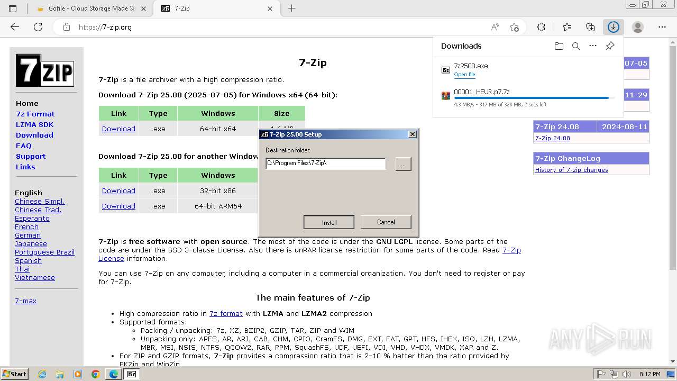
Task: Download the 32-bit x86 .exe
Action: point(118,190)
